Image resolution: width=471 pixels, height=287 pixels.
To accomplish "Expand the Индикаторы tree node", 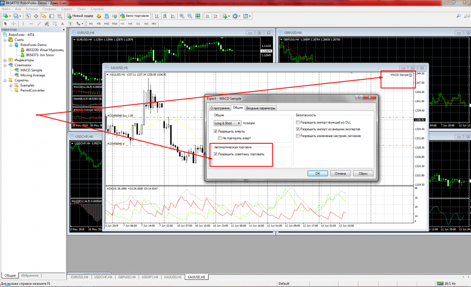I will (5, 60).
